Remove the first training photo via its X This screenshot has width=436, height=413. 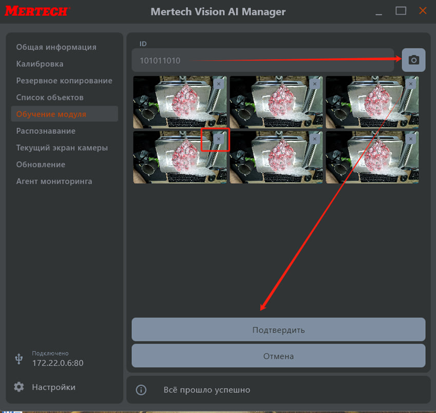click(x=219, y=84)
